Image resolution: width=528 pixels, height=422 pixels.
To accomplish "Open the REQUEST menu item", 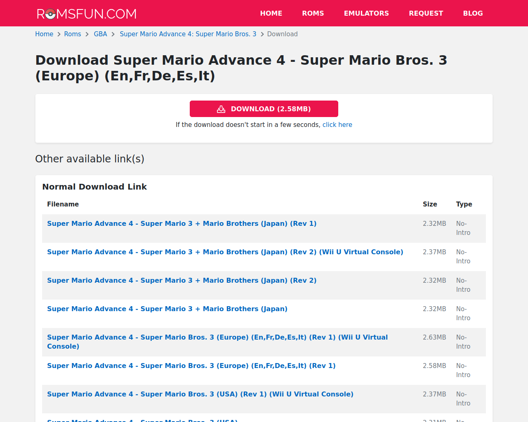I will 426,13.
